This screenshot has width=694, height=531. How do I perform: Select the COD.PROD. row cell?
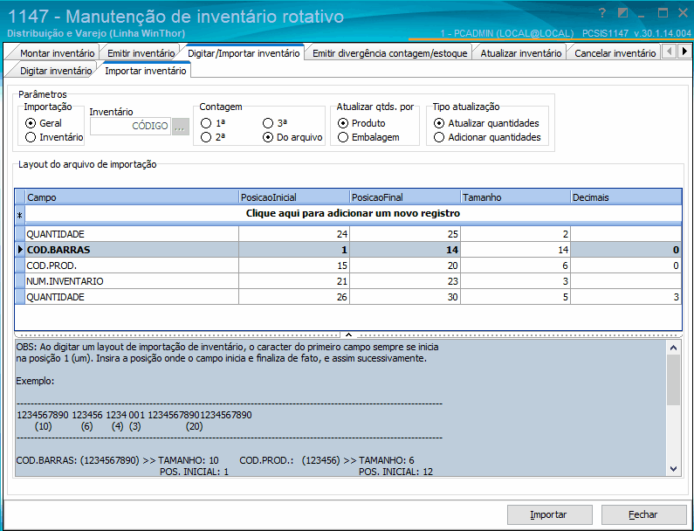(x=132, y=265)
